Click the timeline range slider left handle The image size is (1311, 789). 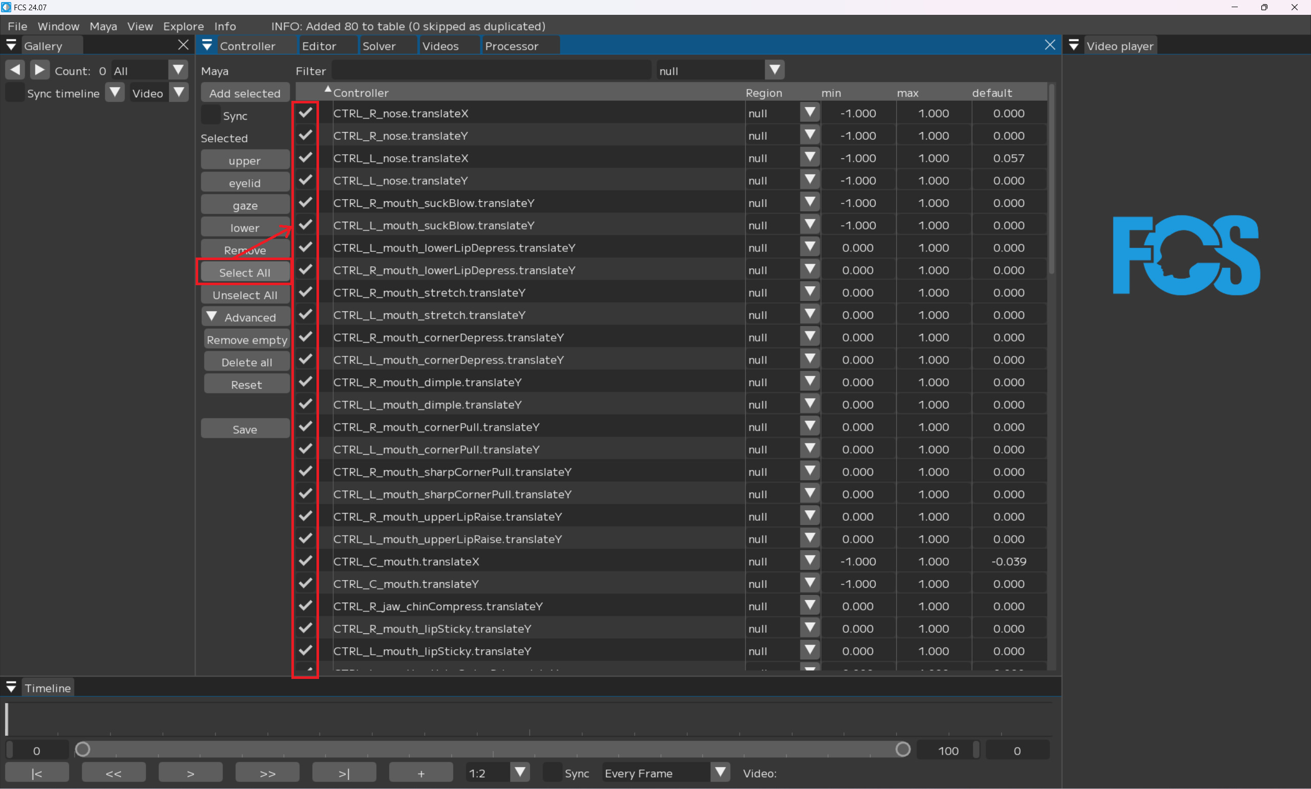click(82, 749)
